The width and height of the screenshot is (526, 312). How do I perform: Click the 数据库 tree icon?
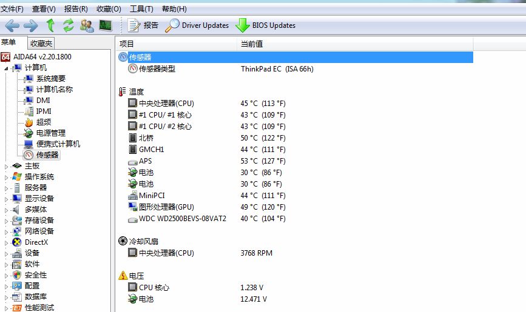(17, 297)
